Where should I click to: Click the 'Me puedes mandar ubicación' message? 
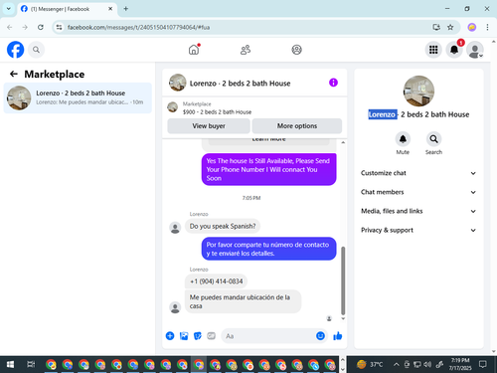243,301
